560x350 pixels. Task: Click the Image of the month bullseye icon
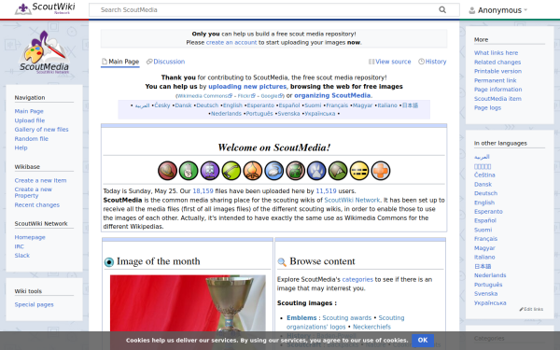pos(109,262)
